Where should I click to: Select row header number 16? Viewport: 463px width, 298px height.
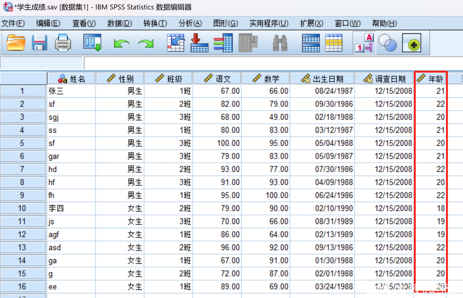click(x=23, y=286)
